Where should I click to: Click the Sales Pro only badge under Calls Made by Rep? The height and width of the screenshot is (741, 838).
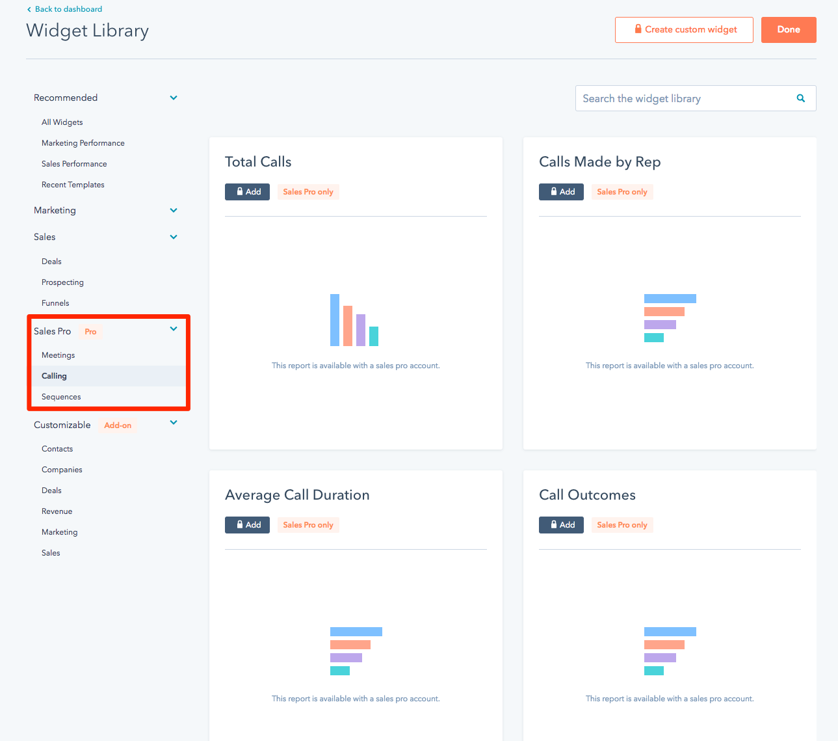(x=622, y=191)
